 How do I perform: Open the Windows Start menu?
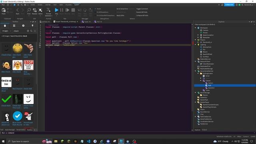(x=3, y=141)
